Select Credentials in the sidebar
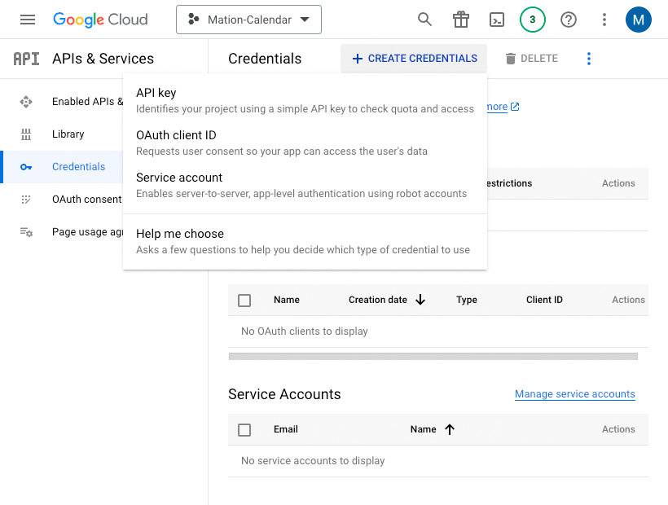 (78, 167)
